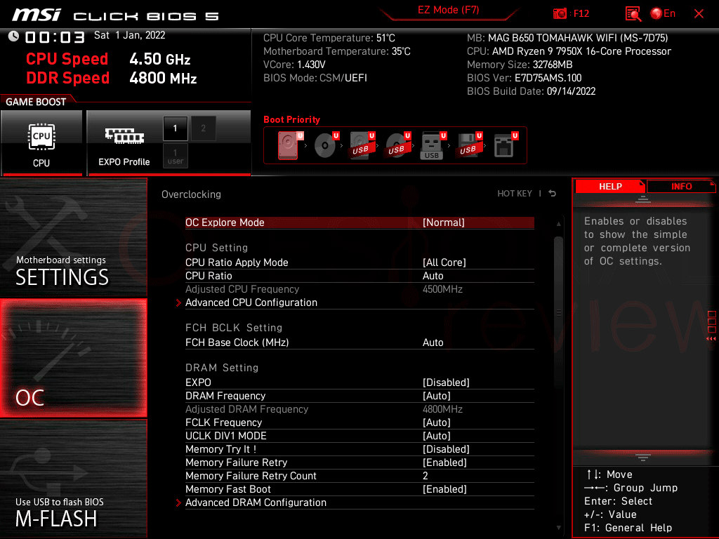Select the CD/DVD boot device icon
Viewport: 719px width, 539px height.
pyautogui.click(x=326, y=145)
